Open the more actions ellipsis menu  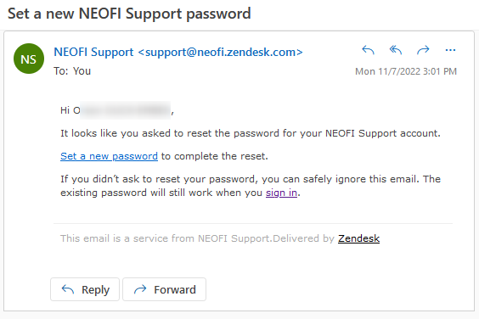click(450, 50)
